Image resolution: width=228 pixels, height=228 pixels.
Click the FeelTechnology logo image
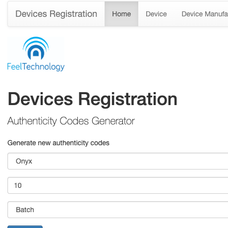36,54
